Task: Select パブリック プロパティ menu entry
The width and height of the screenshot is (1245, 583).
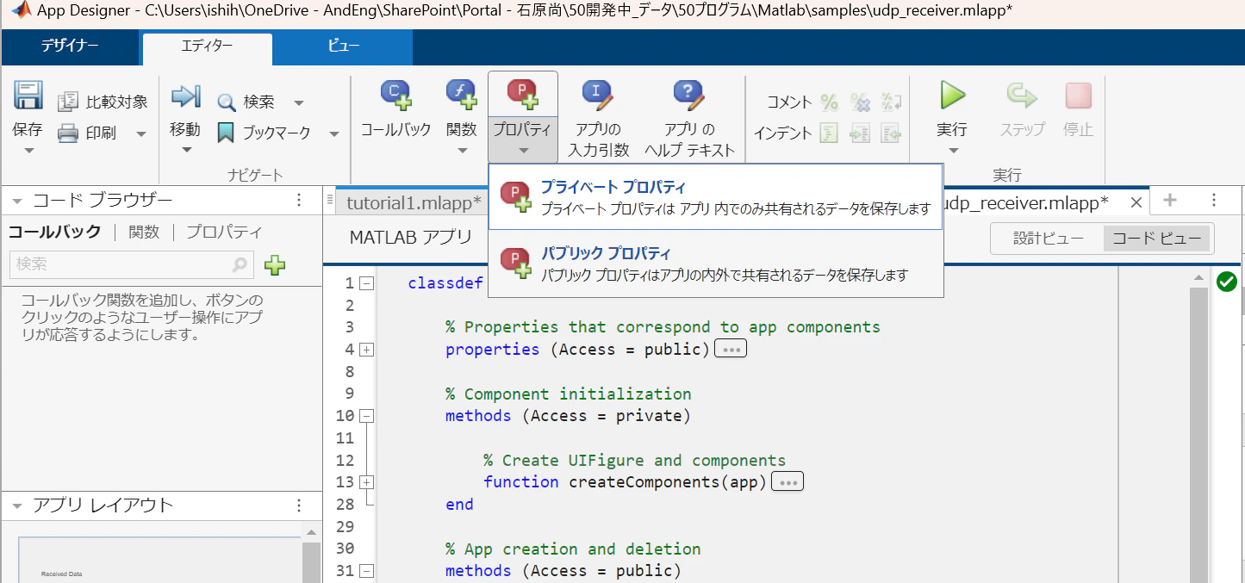Action: 715,264
